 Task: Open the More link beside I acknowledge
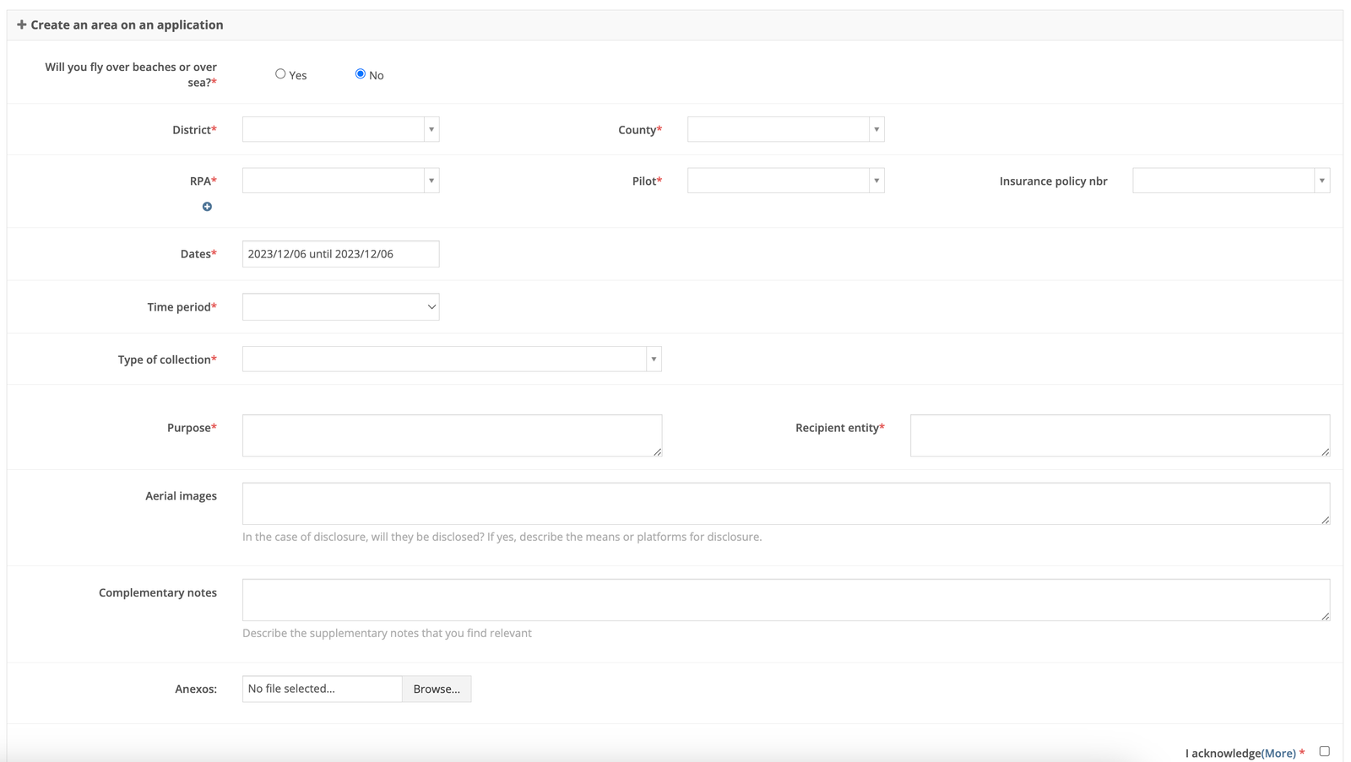1278,754
